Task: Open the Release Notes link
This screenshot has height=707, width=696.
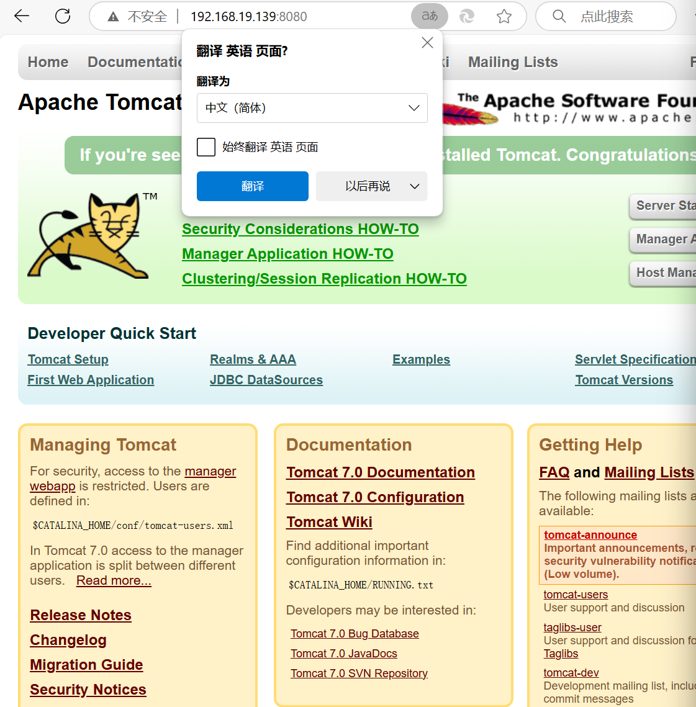Action: click(x=80, y=615)
